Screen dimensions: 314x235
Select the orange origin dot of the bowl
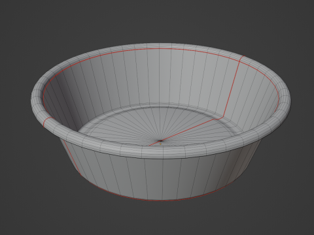[161, 144]
